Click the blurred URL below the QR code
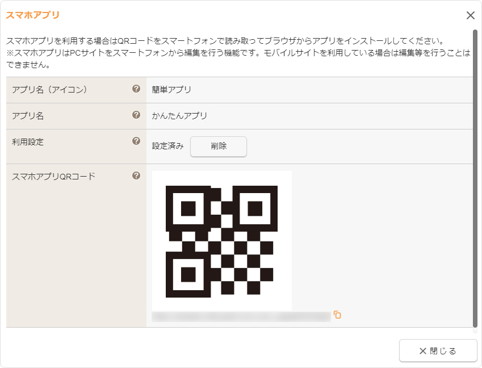Viewport: 482px width, 368px height. point(241,316)
